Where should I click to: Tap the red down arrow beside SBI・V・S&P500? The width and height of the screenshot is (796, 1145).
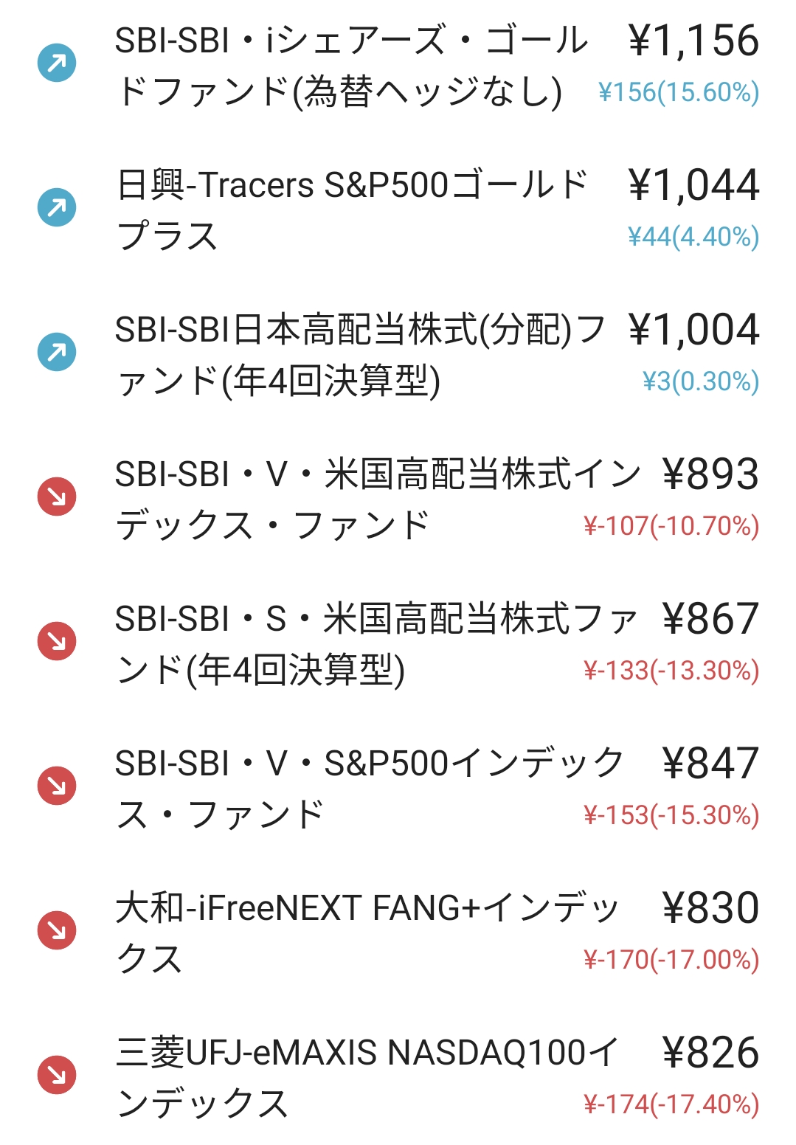57,786
